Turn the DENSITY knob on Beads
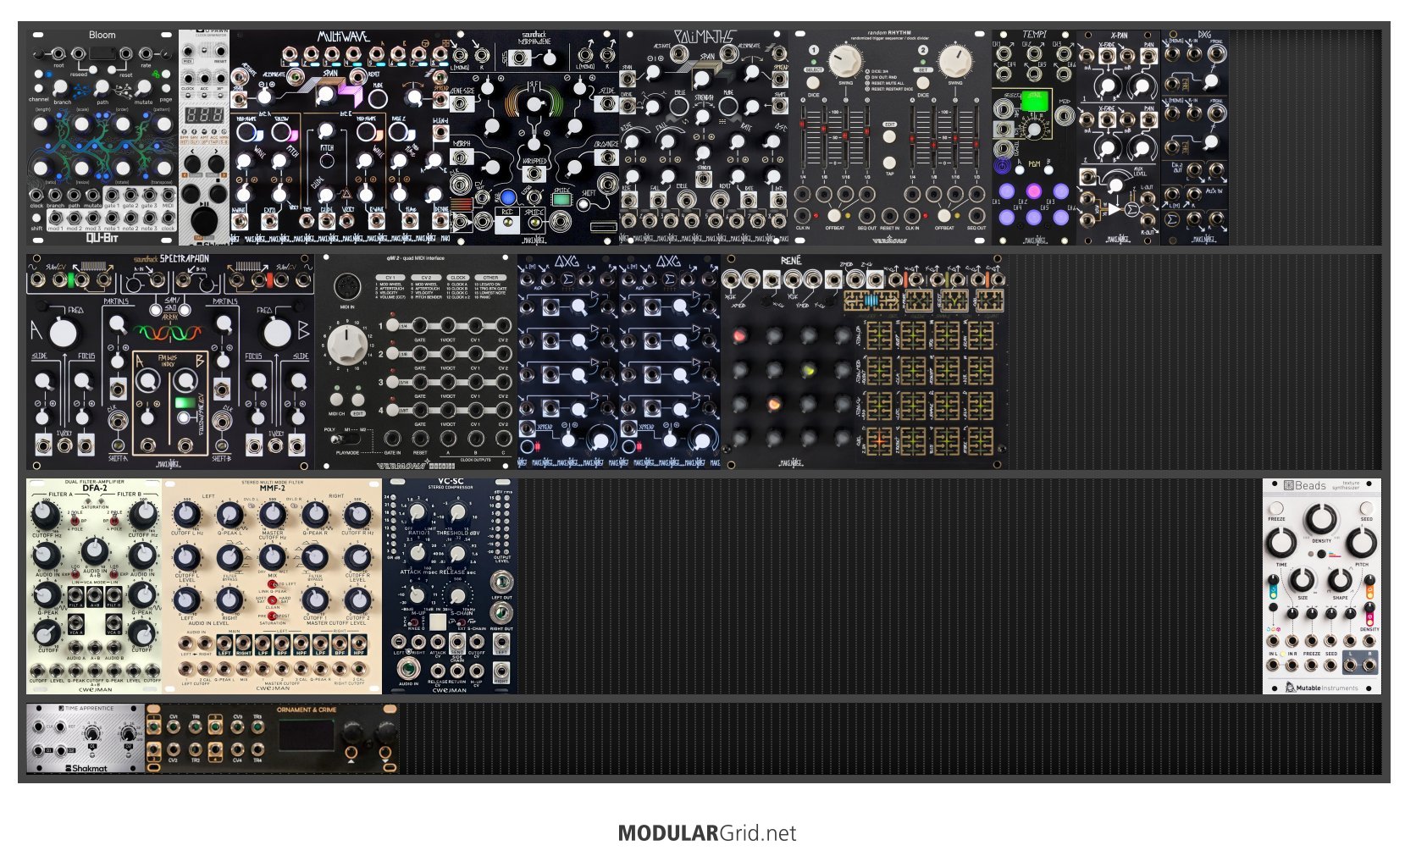Screen dimensions: 1416x851 pos(1320,519)
